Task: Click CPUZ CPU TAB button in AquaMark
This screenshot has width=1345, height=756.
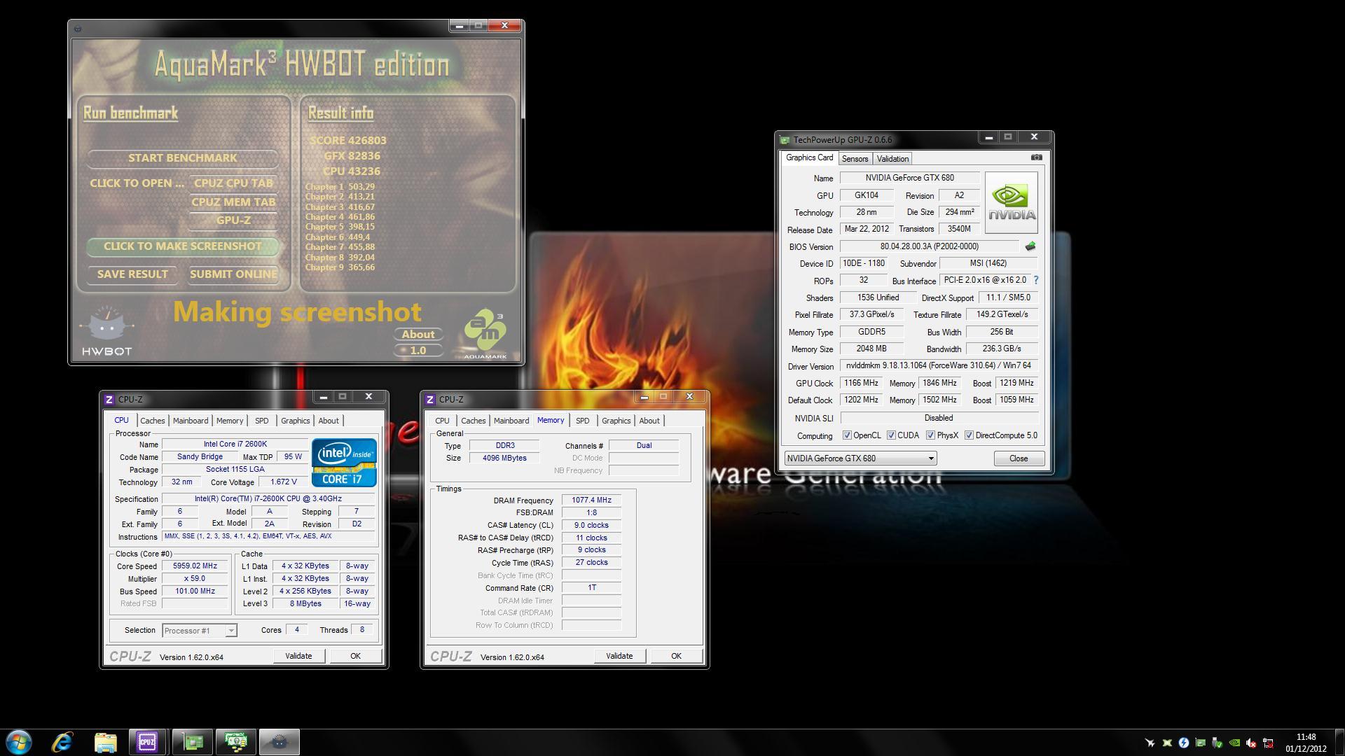Action: (x=233, y=183)
